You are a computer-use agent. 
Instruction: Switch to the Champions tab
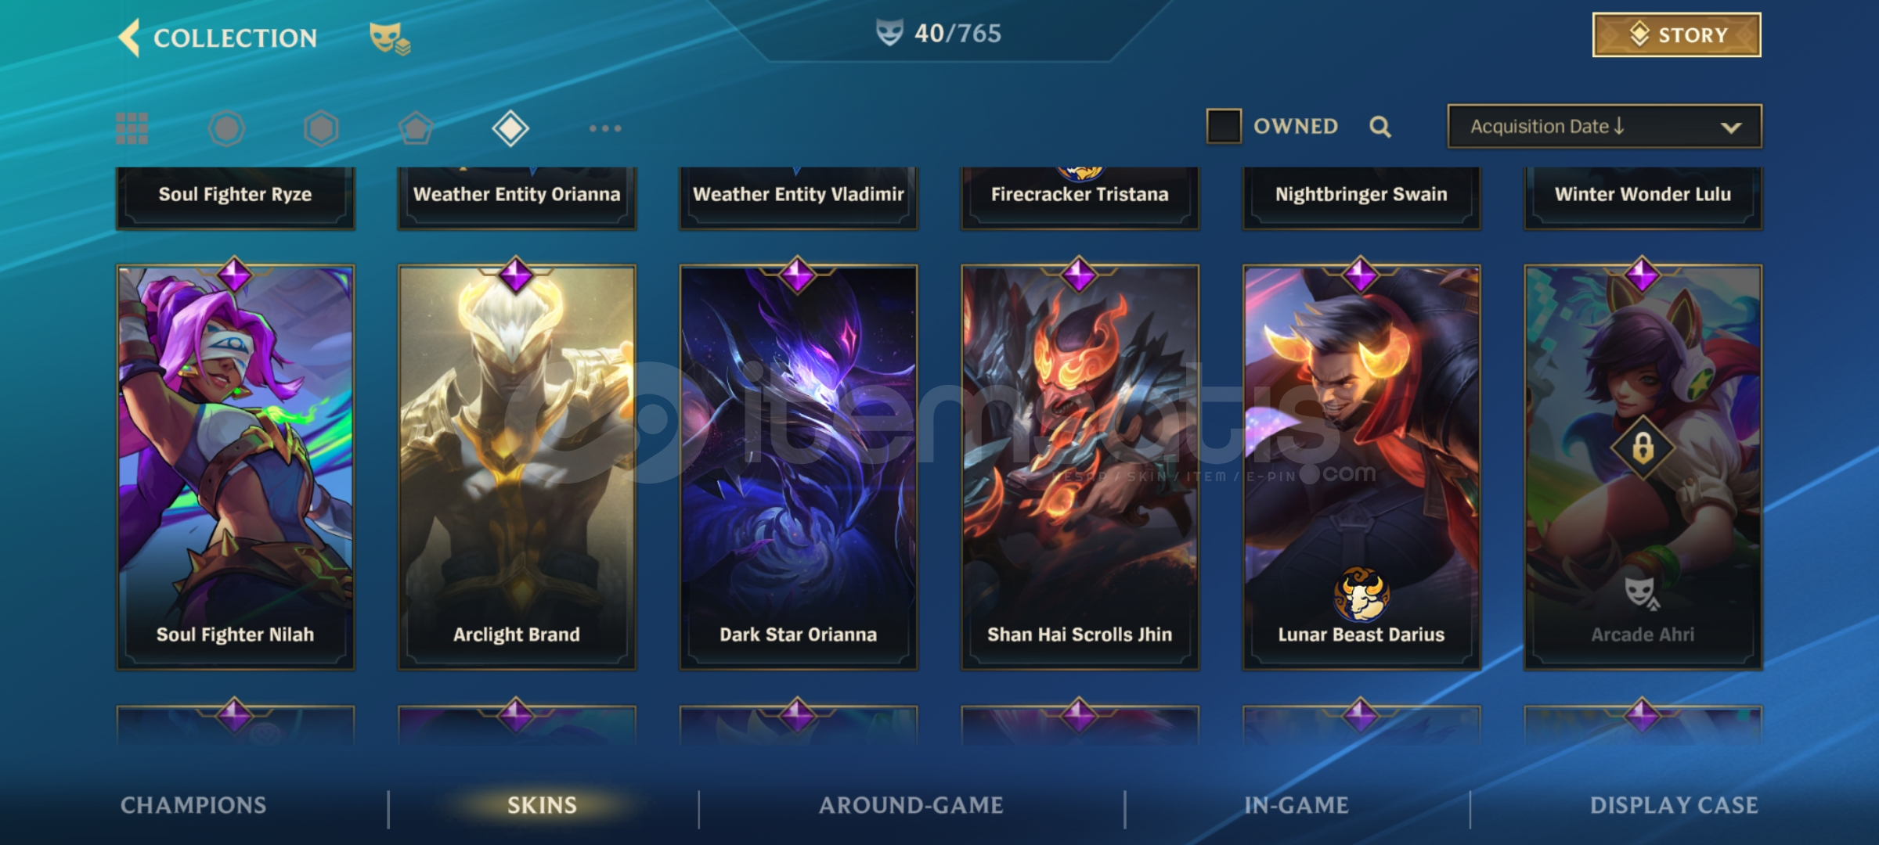point(193,805)
